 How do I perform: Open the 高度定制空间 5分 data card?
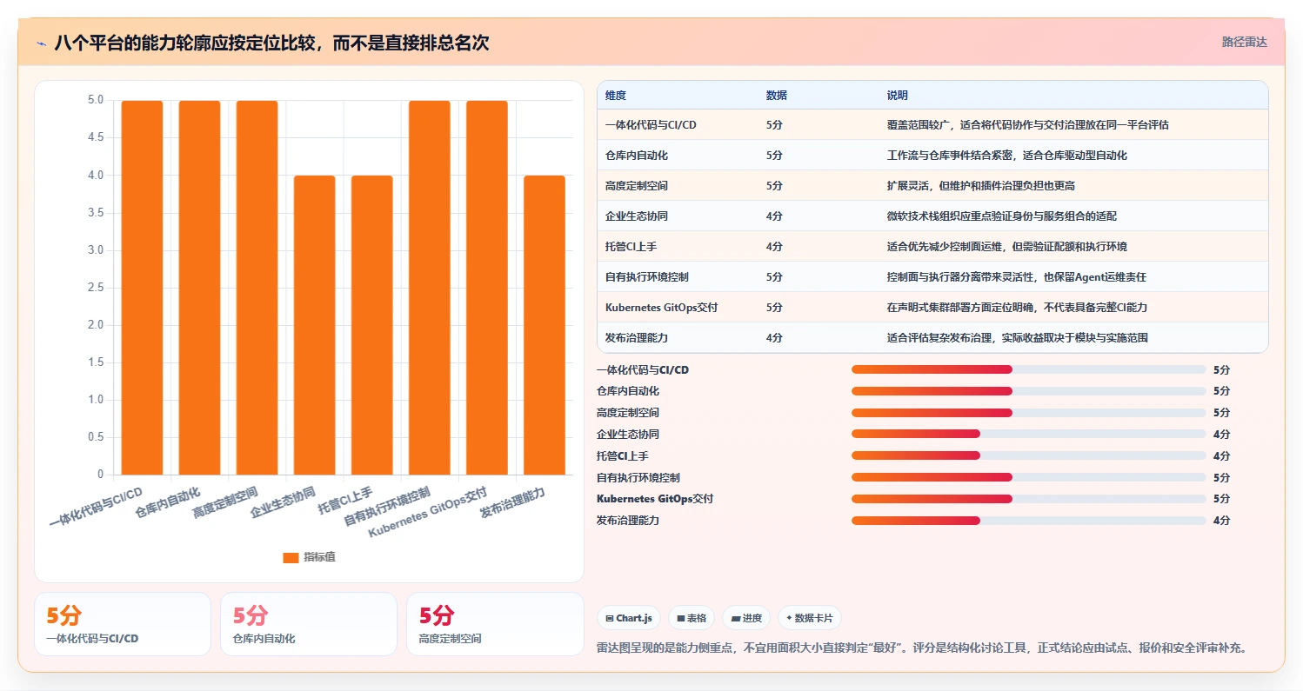(x=495, y=624)
